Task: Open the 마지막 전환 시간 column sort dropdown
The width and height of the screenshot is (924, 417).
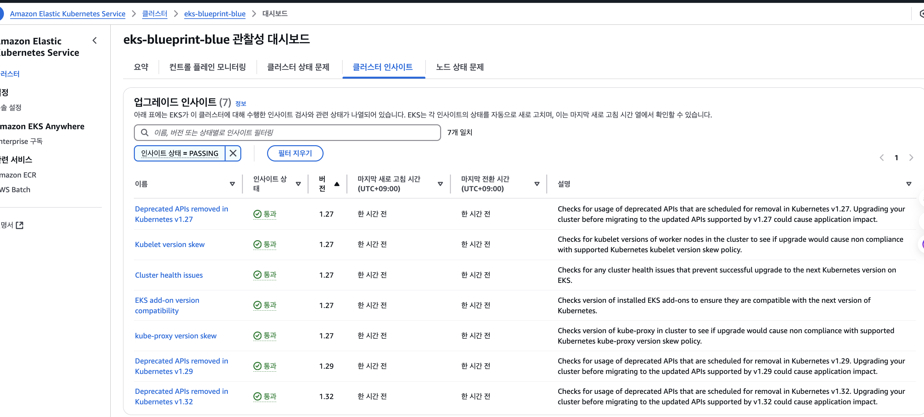Action: pos(537,184)
